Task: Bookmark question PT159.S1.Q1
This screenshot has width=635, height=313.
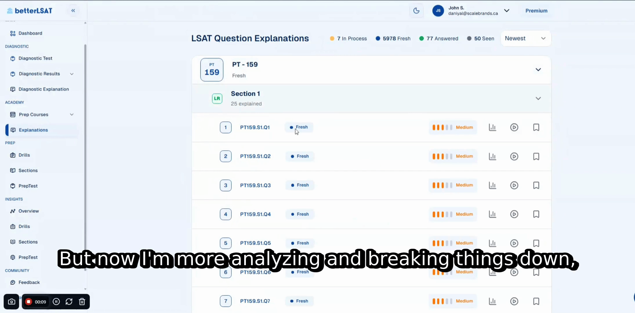Action: pos(536,127)
